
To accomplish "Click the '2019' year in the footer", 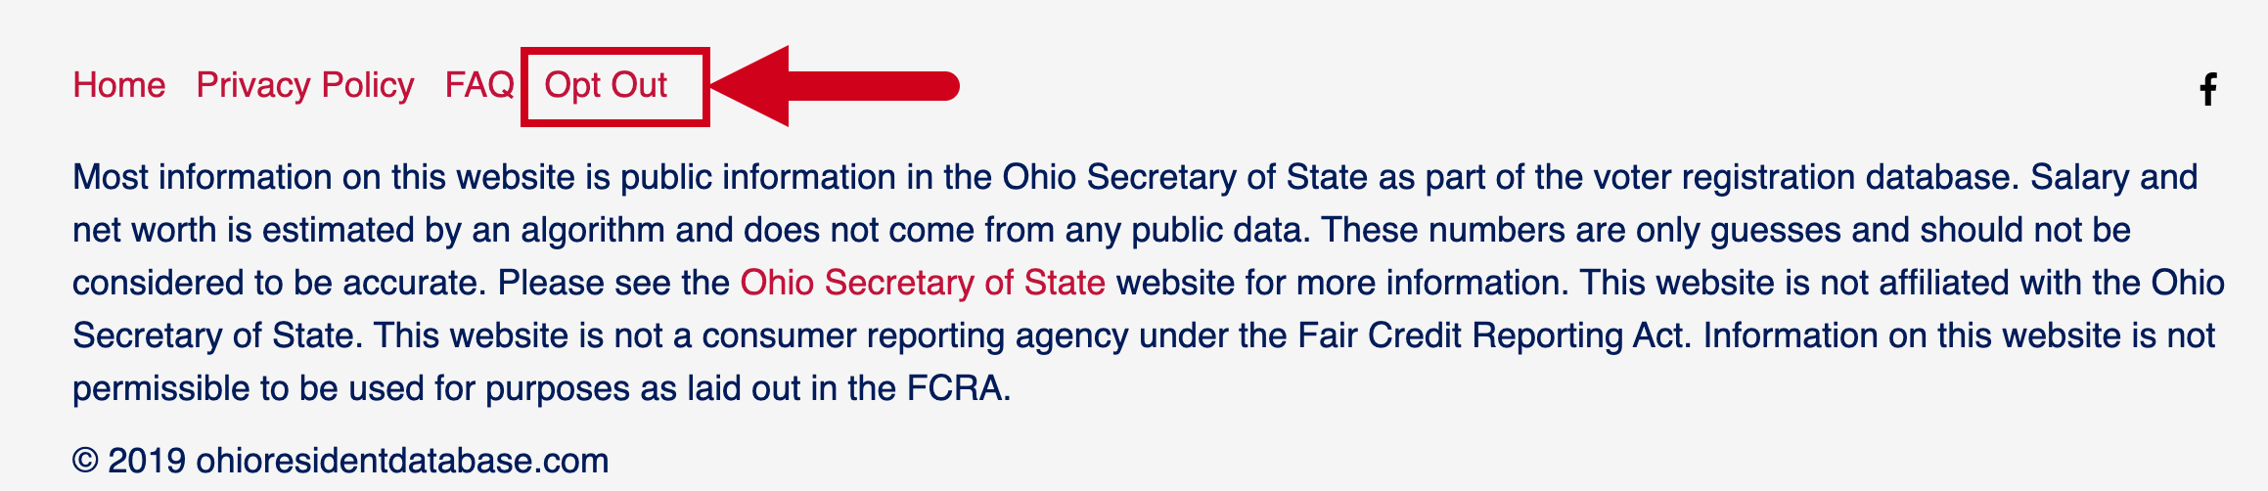I will [147, 461].
